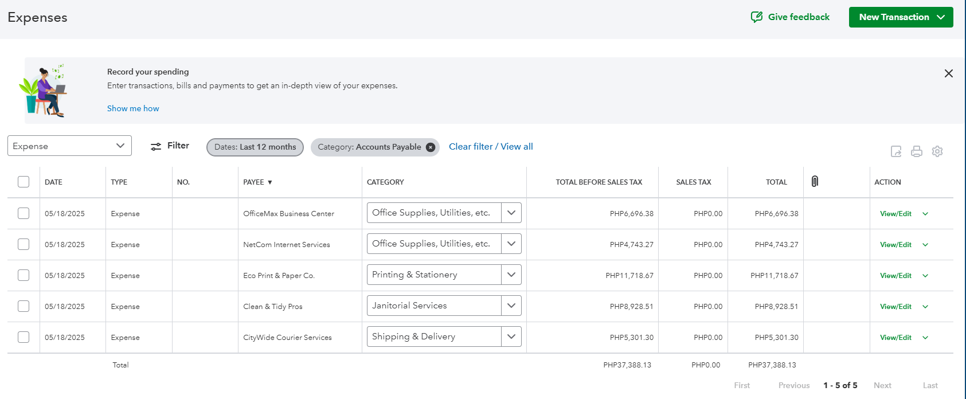Click the attachment paperclip column icon
Viewport: 966px width, 399px height.
tap(815, 182)
